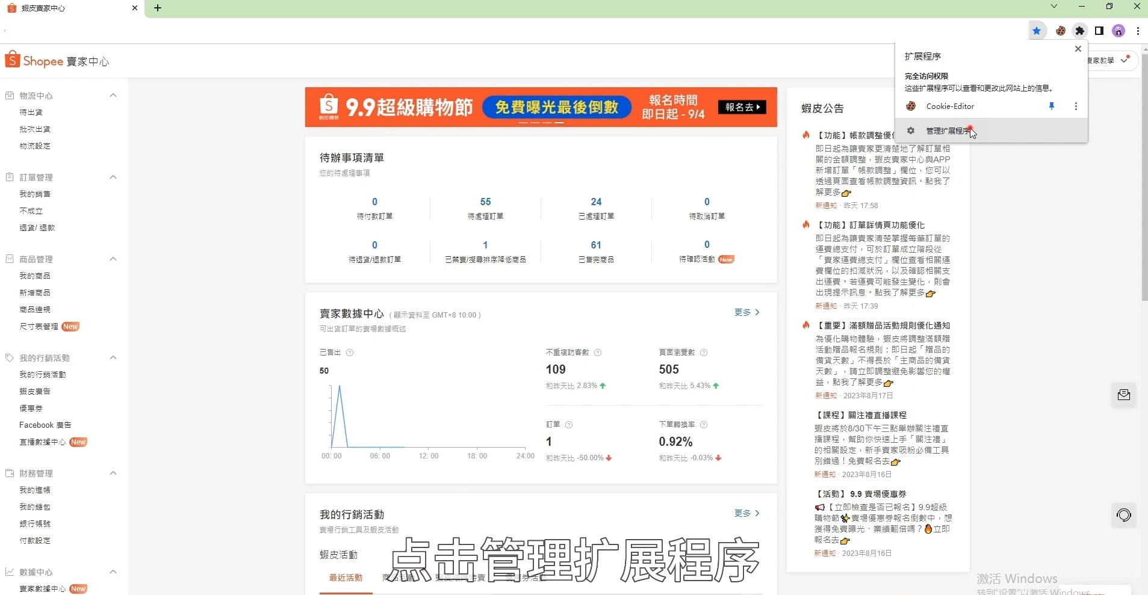
Task: Collapse the 商品管理 section
Action: point(113,259)
